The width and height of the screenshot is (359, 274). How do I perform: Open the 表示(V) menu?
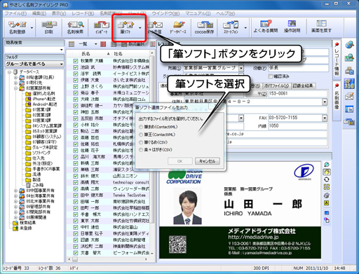(59, 13)
